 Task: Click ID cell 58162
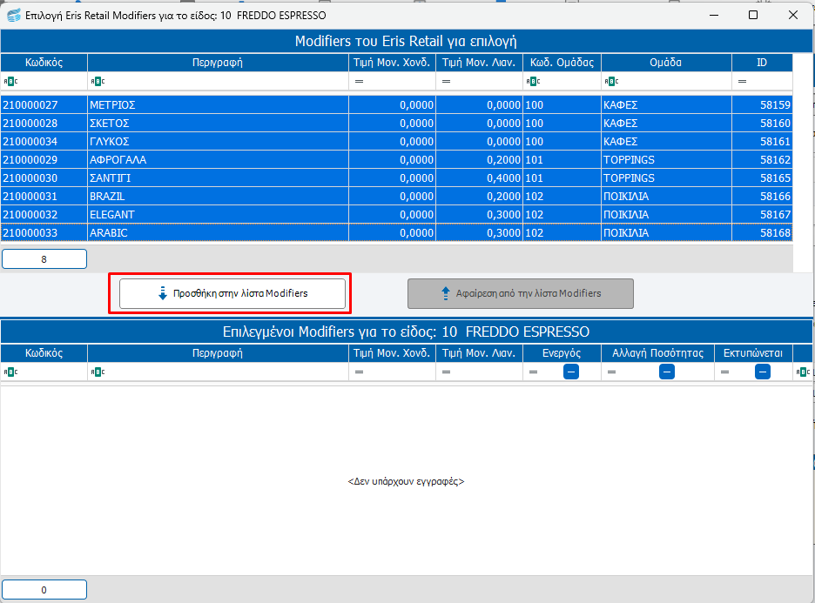click(x=762, y=159)
